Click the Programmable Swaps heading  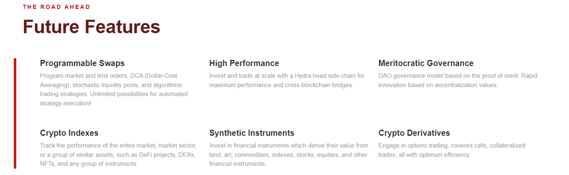click(x=82, y=63)
